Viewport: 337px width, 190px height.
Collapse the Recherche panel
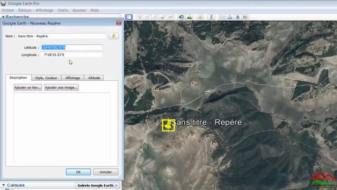[x=3, y=17]
